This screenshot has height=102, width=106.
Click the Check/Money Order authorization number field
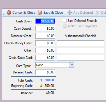(80, 43)
